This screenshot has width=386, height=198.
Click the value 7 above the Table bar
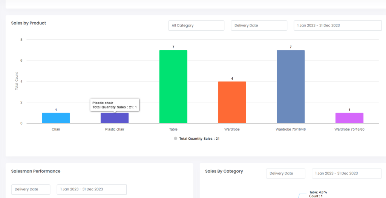coord(173,47)
